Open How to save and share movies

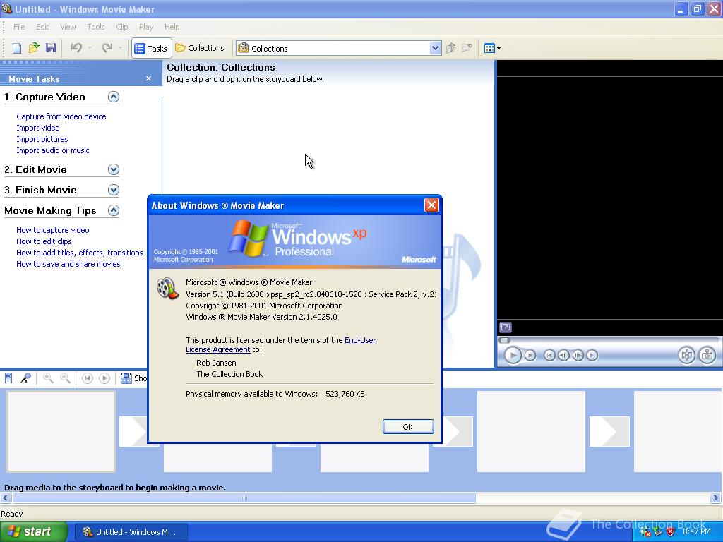coord(68,264)
